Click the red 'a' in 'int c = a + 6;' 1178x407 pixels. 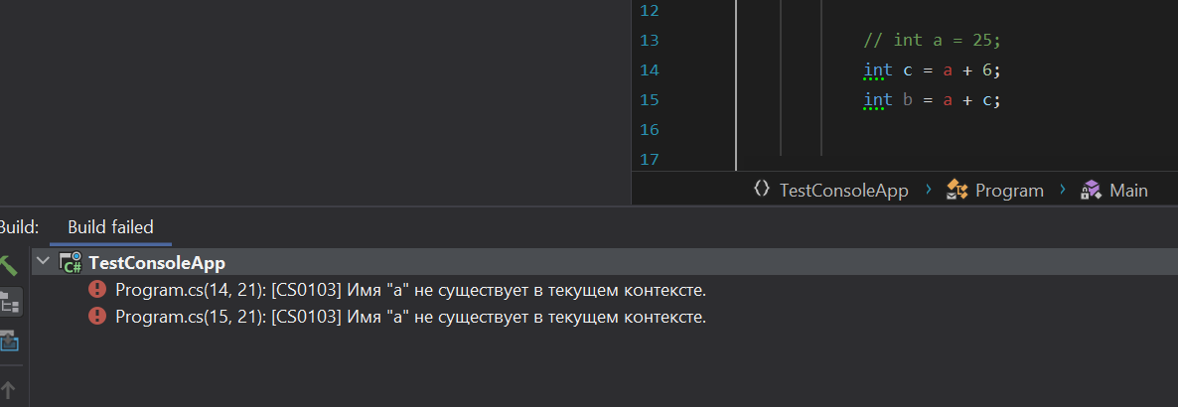coord(948,70)
